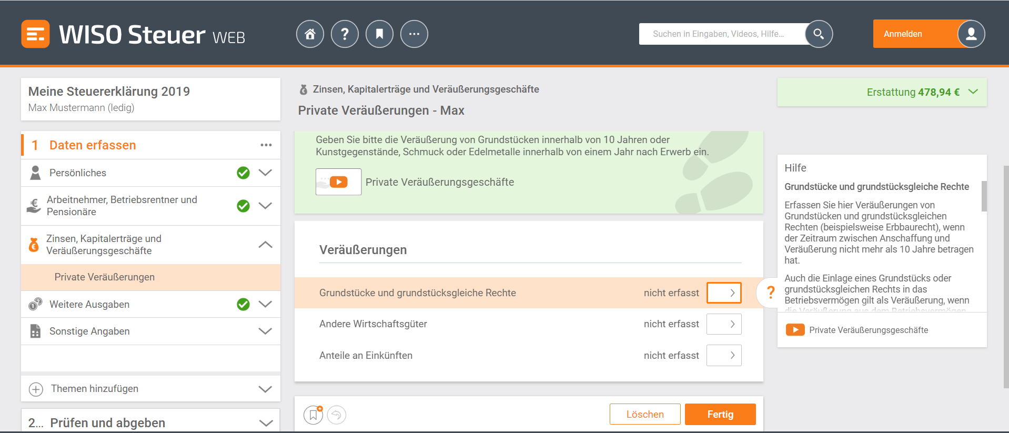Click the breadcrumb Zinsen, Kapitalerträge und Veräußerungsgeschäfte

pyautogui.click(x=426, y=89)
